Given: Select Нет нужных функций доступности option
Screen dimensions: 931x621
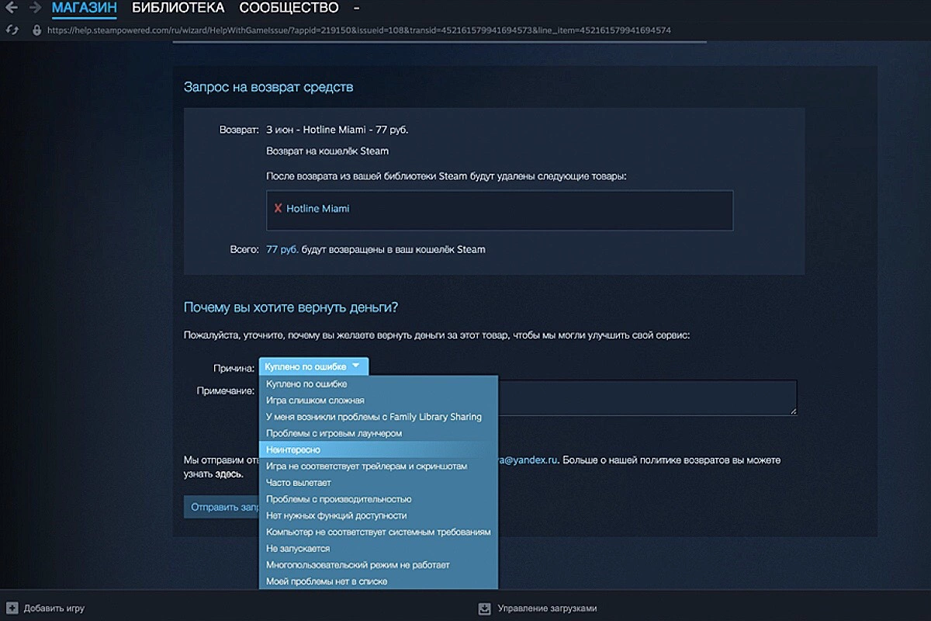Looking at the screenshot, I should pos(378,515).
